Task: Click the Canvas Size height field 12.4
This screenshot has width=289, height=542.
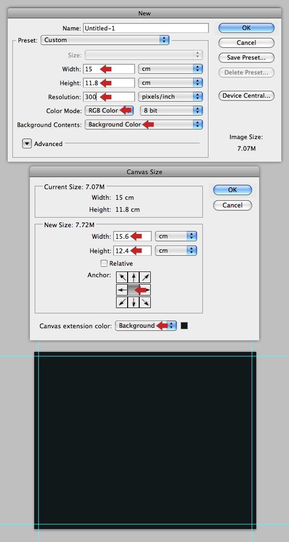Action: tap(132, 251)
